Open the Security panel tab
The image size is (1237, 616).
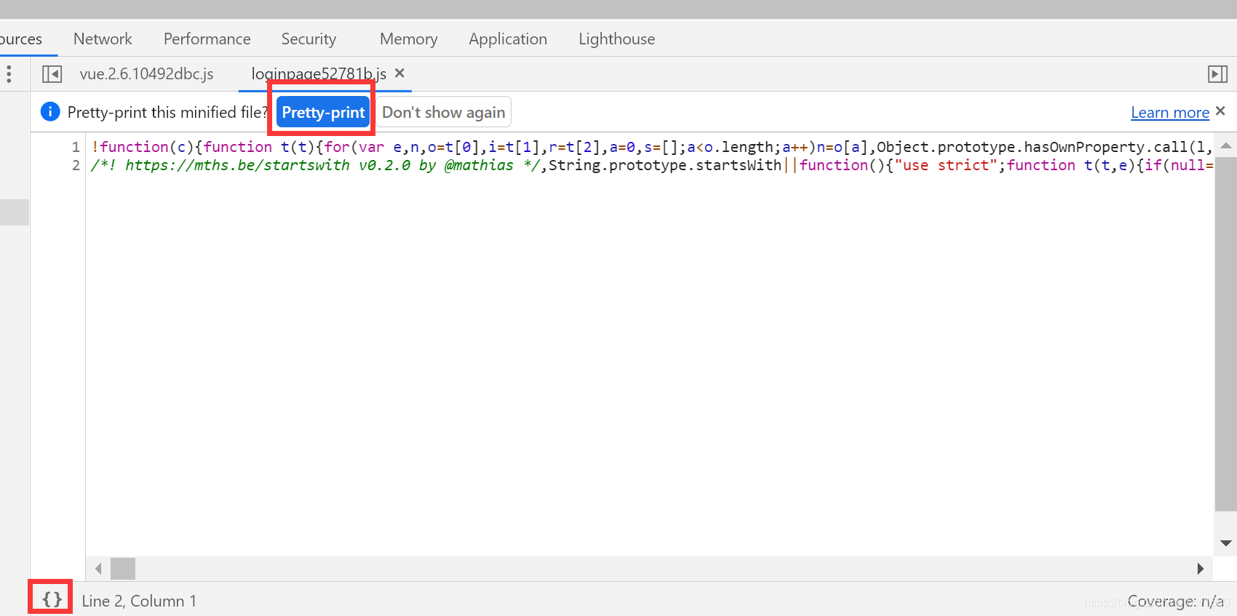309,39
